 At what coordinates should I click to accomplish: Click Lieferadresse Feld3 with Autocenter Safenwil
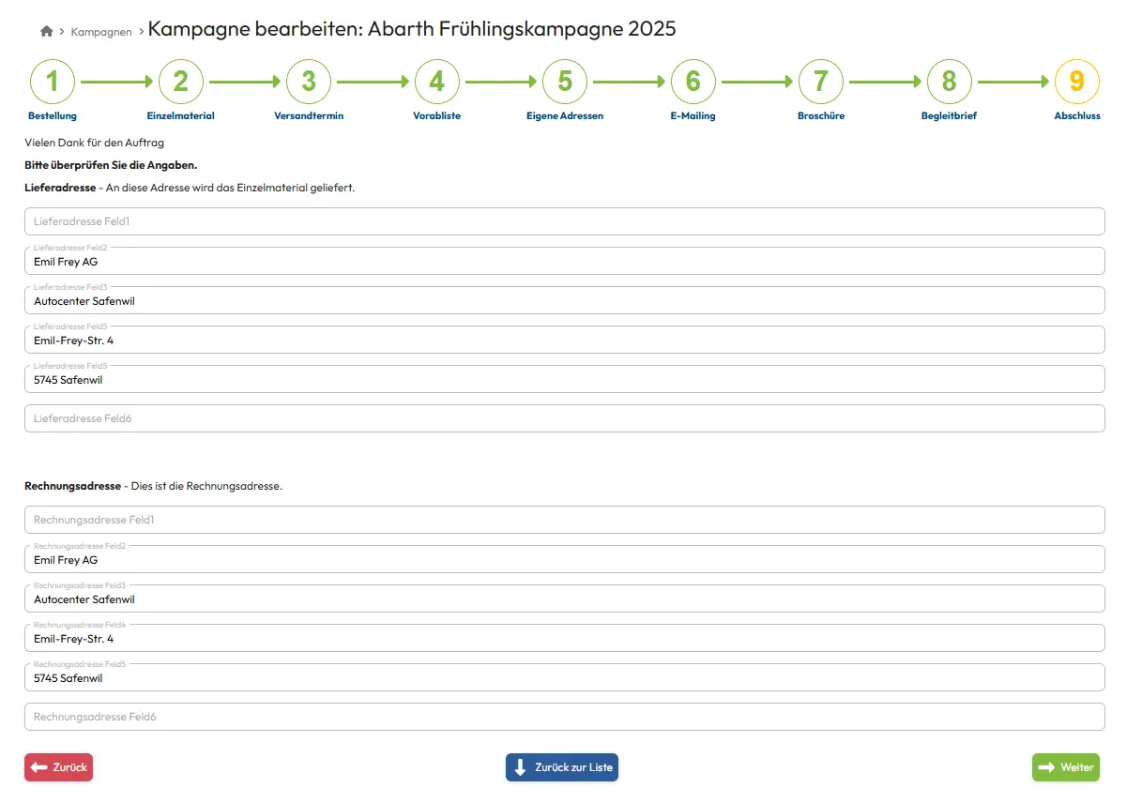click(x=565, y=300)
